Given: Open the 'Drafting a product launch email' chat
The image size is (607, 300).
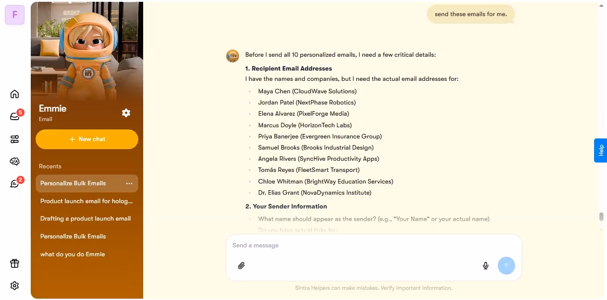Looking at the screenshot, I should tap(86, 218).
